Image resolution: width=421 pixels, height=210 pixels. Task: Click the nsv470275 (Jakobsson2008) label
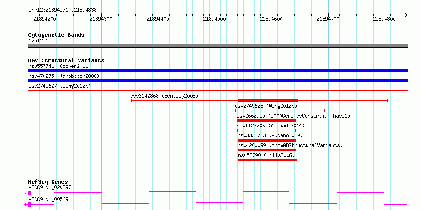click(64, 76)
